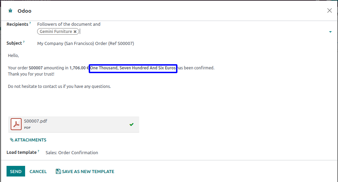The image size is (338, 182).
Task: Click the CANCEL button
Action: pos(38,171)
